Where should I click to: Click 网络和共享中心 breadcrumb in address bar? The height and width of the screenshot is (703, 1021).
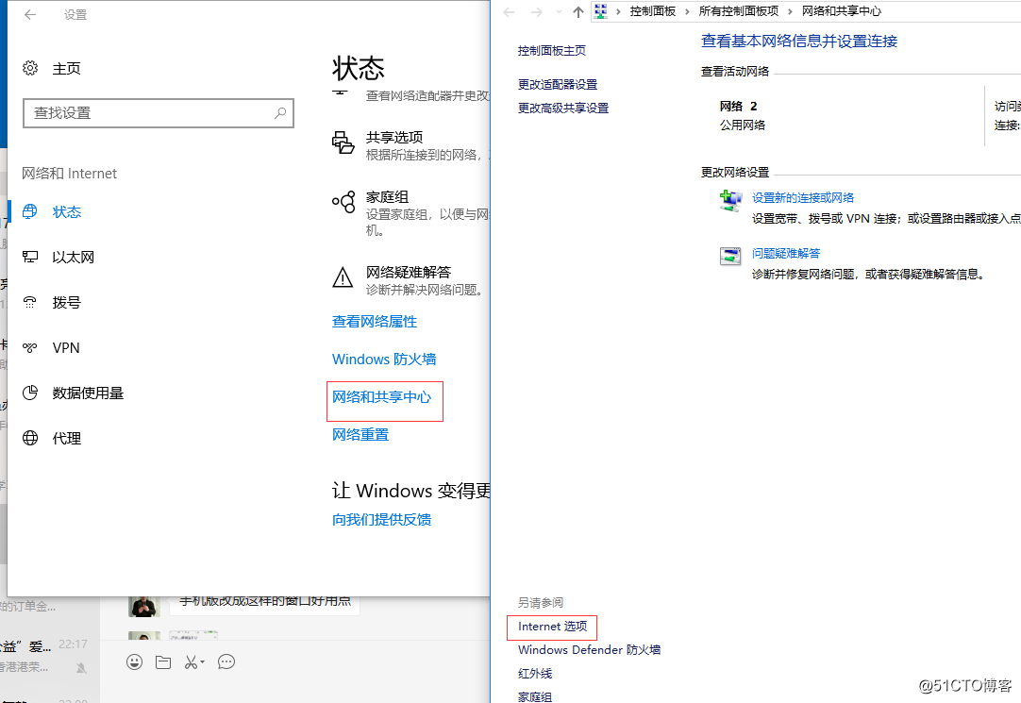click(x=842, y=11)
